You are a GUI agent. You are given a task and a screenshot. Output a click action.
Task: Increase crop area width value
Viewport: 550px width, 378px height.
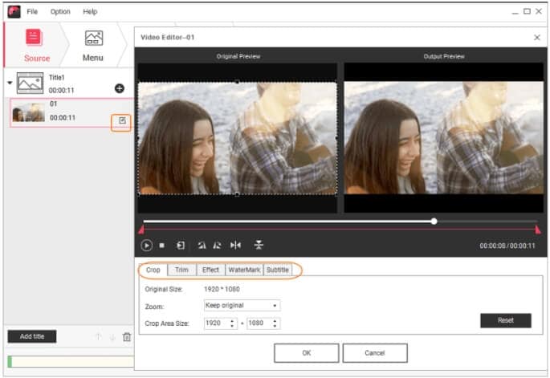click(x=232, y=320)
